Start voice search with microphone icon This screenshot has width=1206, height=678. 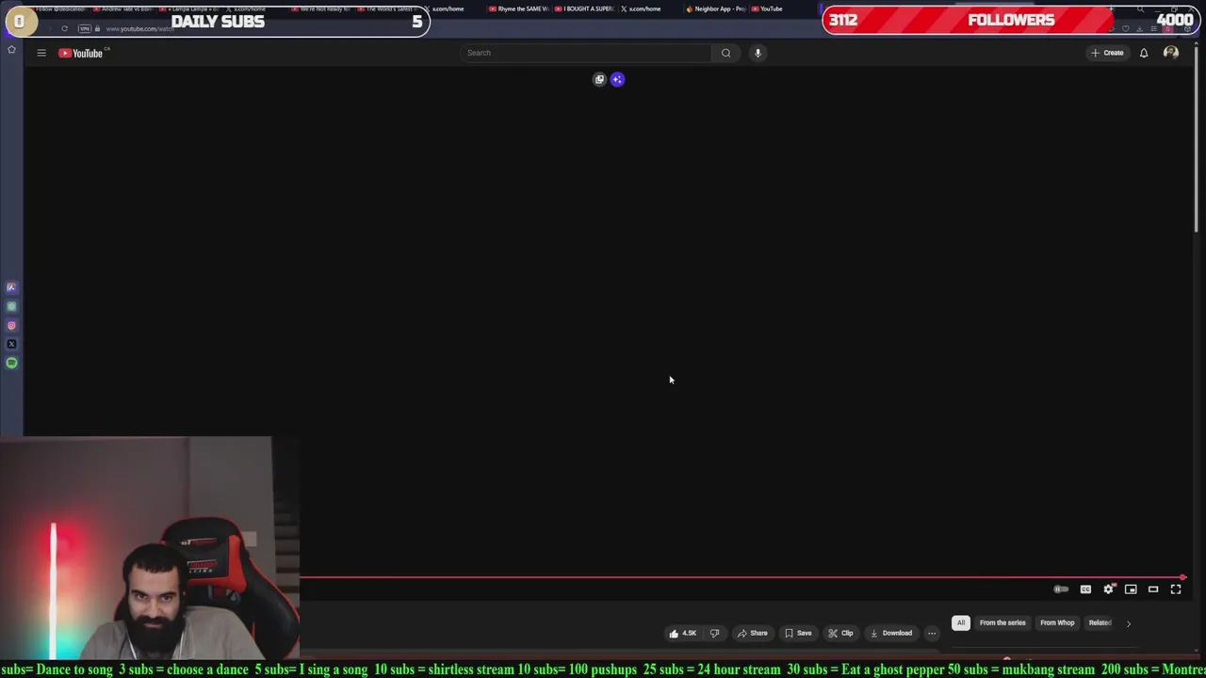[758, 53]
